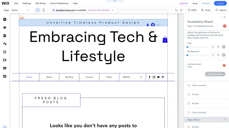The width and height of the screenshot is (229, 128).
Task: Click the notification bell on site header
Action: [148, 25]
